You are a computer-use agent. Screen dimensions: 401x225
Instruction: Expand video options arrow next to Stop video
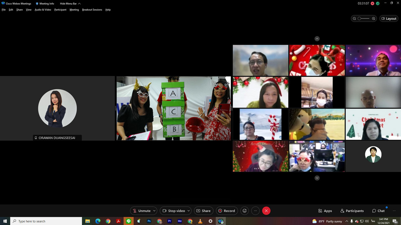click(188, 211)
